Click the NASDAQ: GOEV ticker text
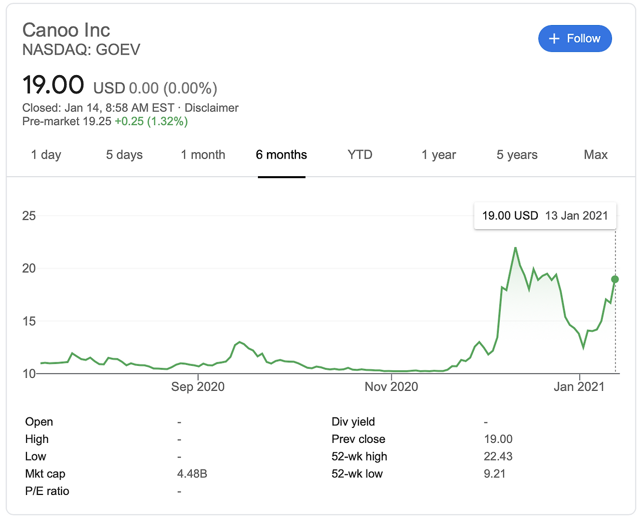The width and height of the screenshot is (641, 520). (x=81, y=50)
